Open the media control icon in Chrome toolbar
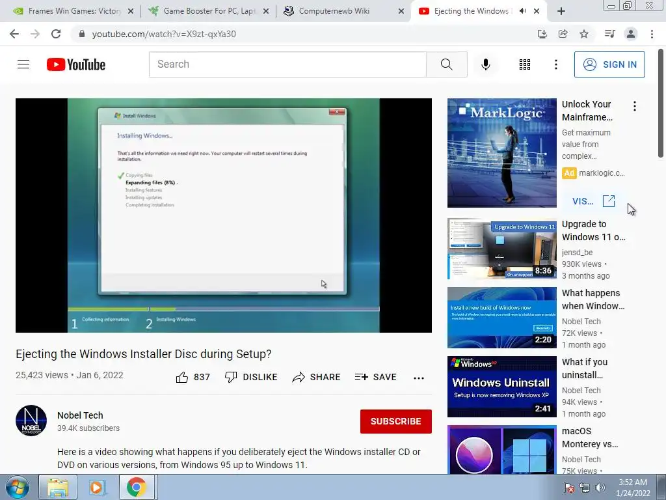666x500 pixels. (609, 34)
